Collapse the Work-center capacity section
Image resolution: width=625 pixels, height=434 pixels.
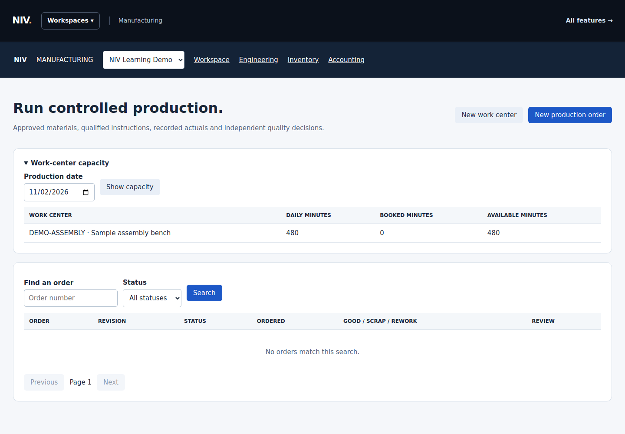[x=66, y=163]
